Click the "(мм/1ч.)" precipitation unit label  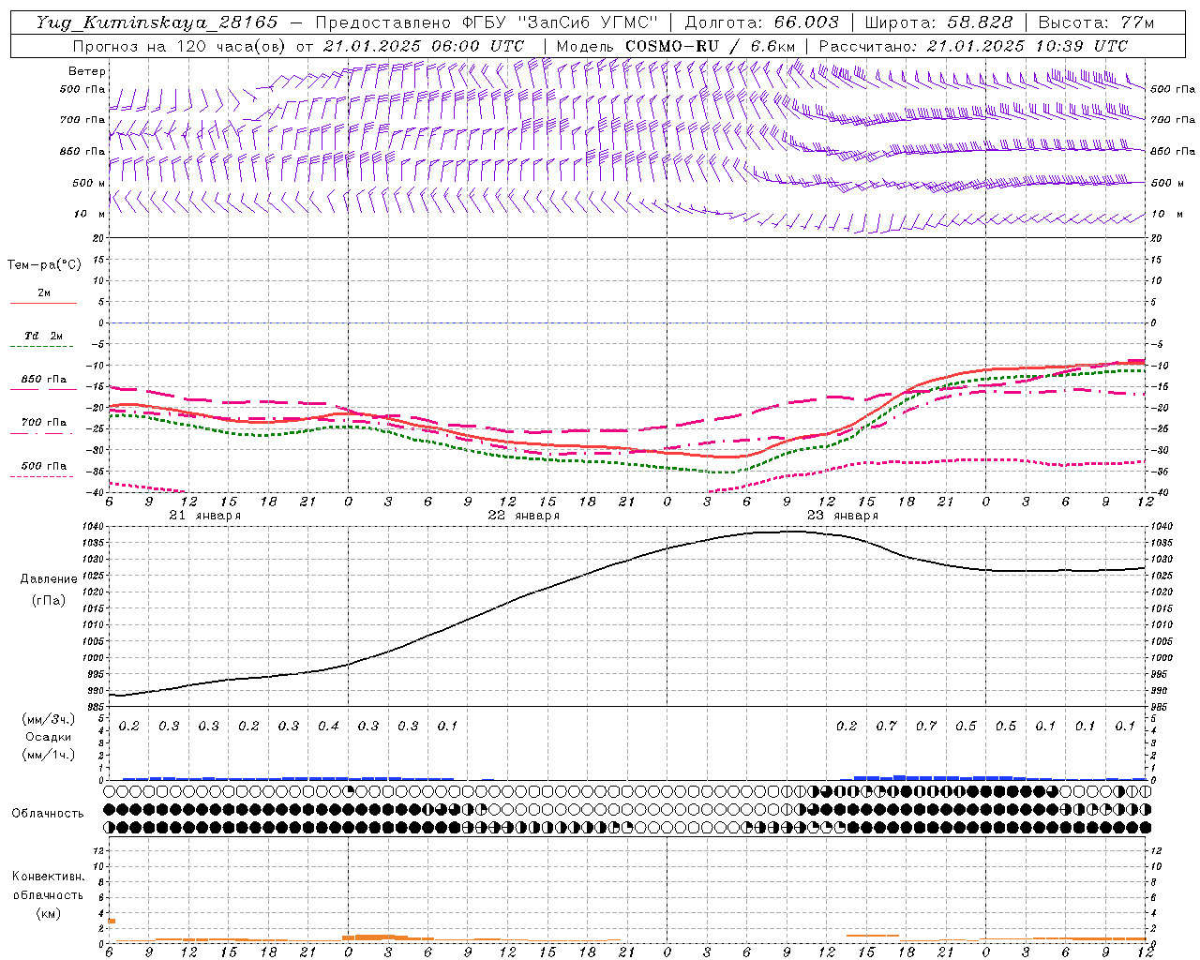(49, 755)
